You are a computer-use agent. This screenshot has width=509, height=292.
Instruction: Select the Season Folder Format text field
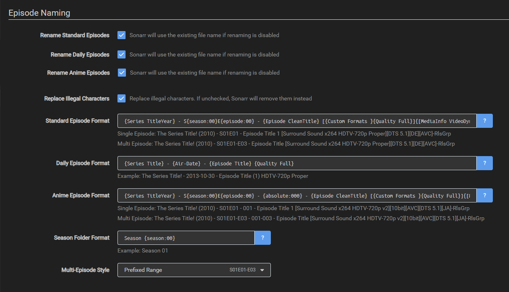186,238
